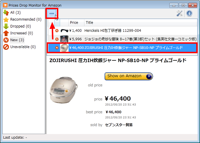Click the Henckels knife sharpener thumbnail
This screenshot has width=200, height=143.
tap(64, 31)
